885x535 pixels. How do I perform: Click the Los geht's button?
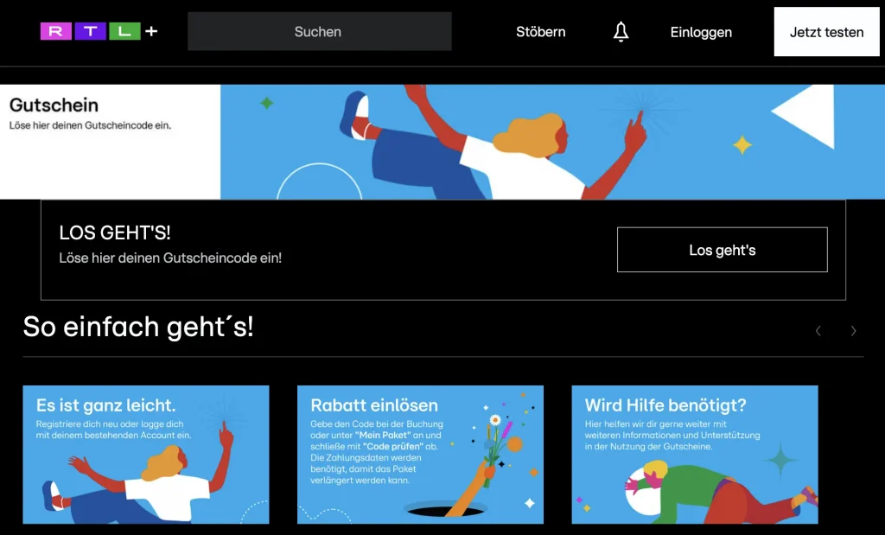(722, 250)
